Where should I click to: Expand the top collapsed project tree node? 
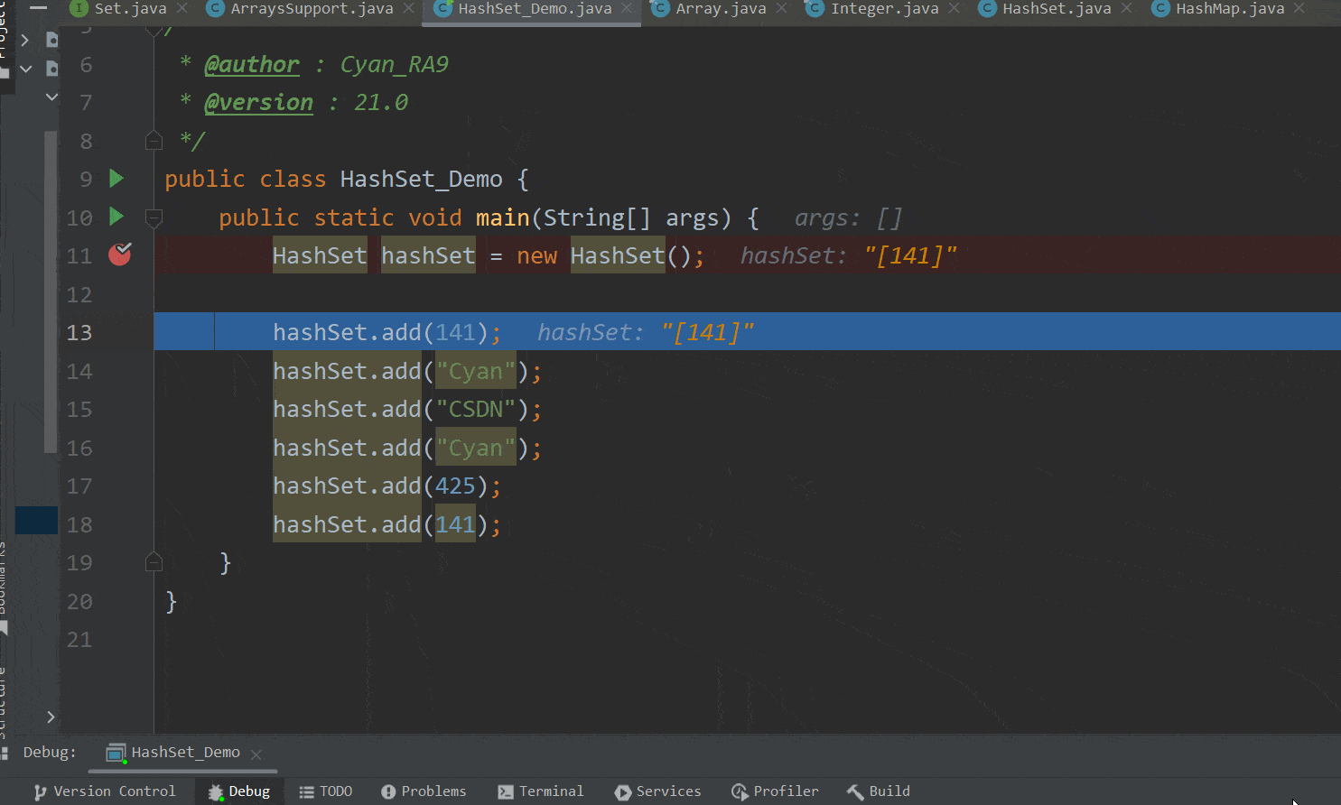[x=25, y=40]
